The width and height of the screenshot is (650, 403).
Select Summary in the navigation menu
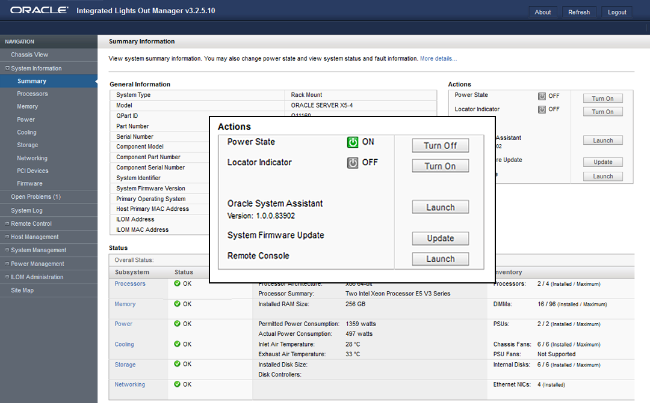(32, 81)
